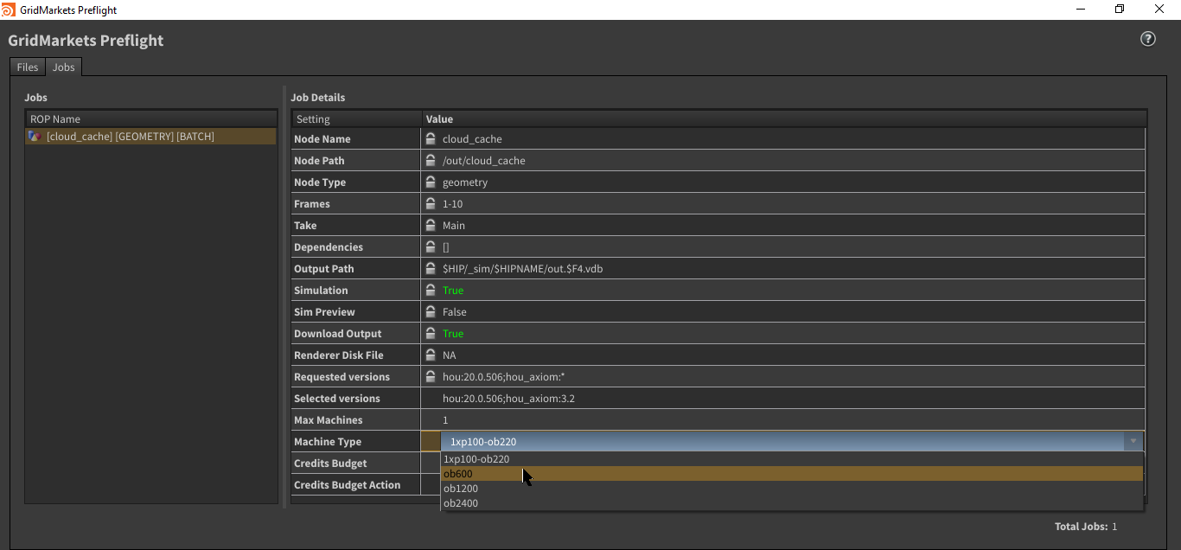The width and height of the screenshot is (1181, 550).
Task: Pick ob1200 from the machine type list
Action: coord(792,489)
